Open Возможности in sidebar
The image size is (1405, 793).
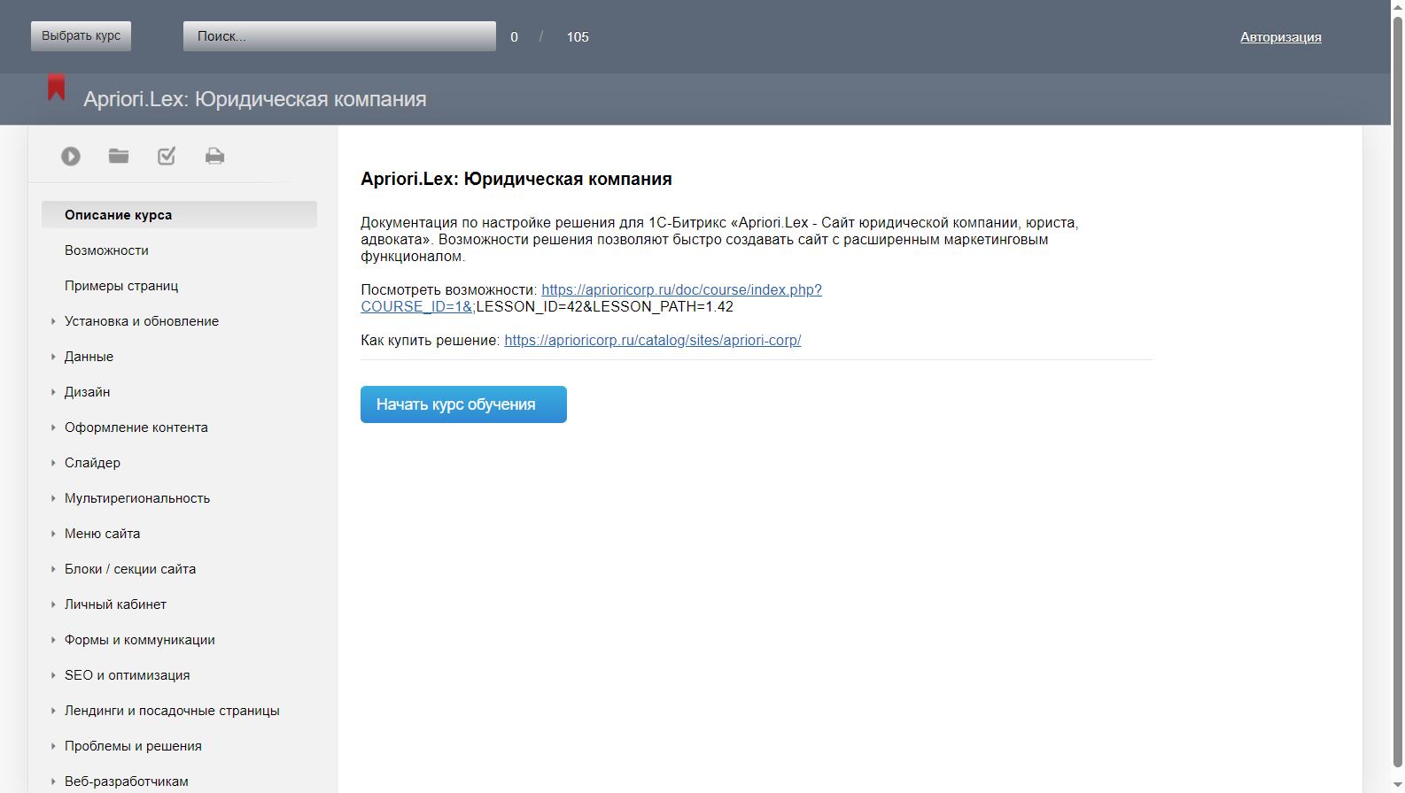coord(106,250)
